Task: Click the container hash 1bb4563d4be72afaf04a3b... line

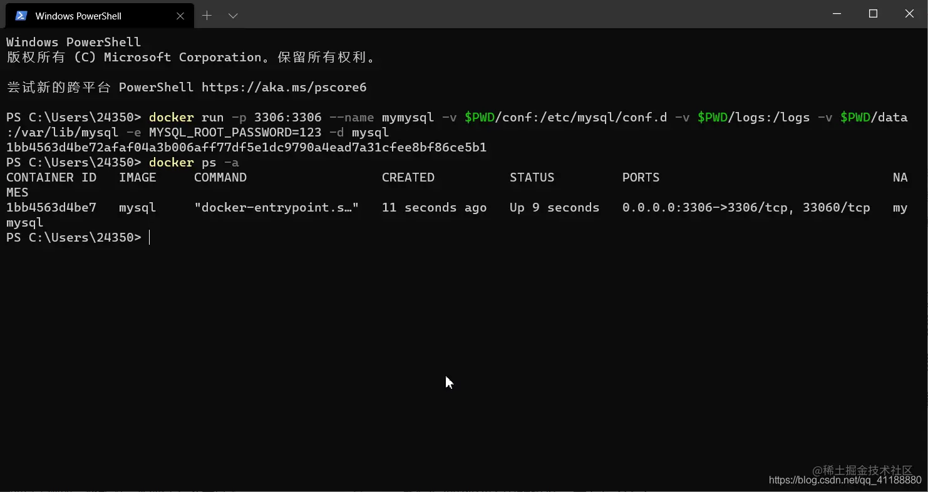Action: [x=246, y=148]
